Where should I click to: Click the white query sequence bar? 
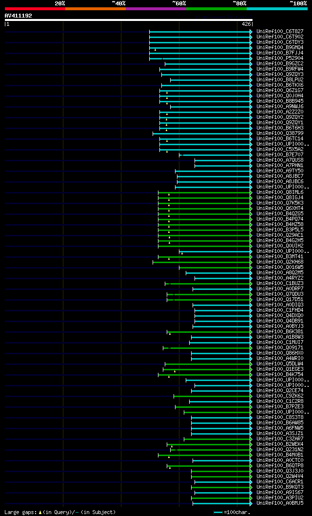tap(128, 20)
